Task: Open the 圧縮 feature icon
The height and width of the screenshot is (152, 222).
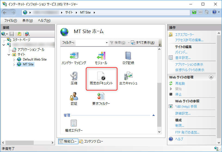Action: pyautogui.click(x=74, y=78)
